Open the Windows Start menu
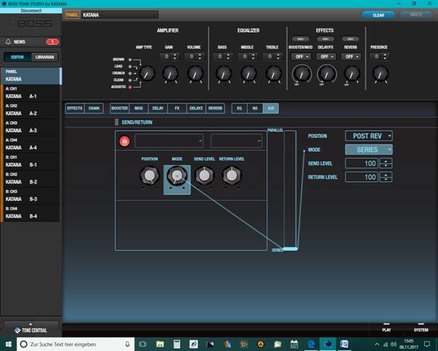438x351 pixels. pos(9,344)
